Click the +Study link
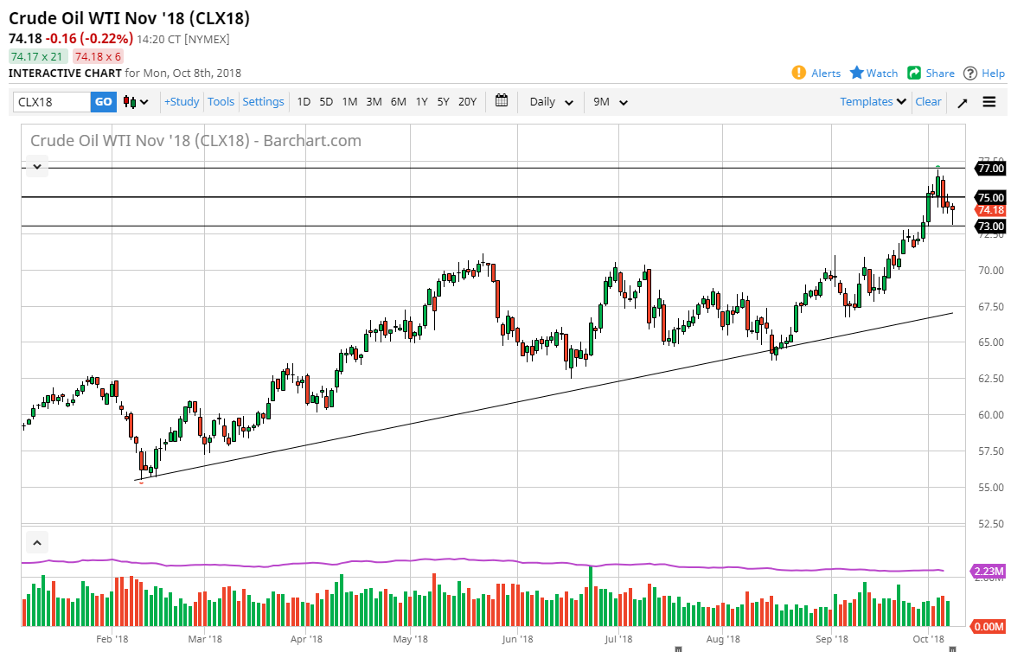The width and height of the screenshot is (1011, 652). (x=181, y=101)
